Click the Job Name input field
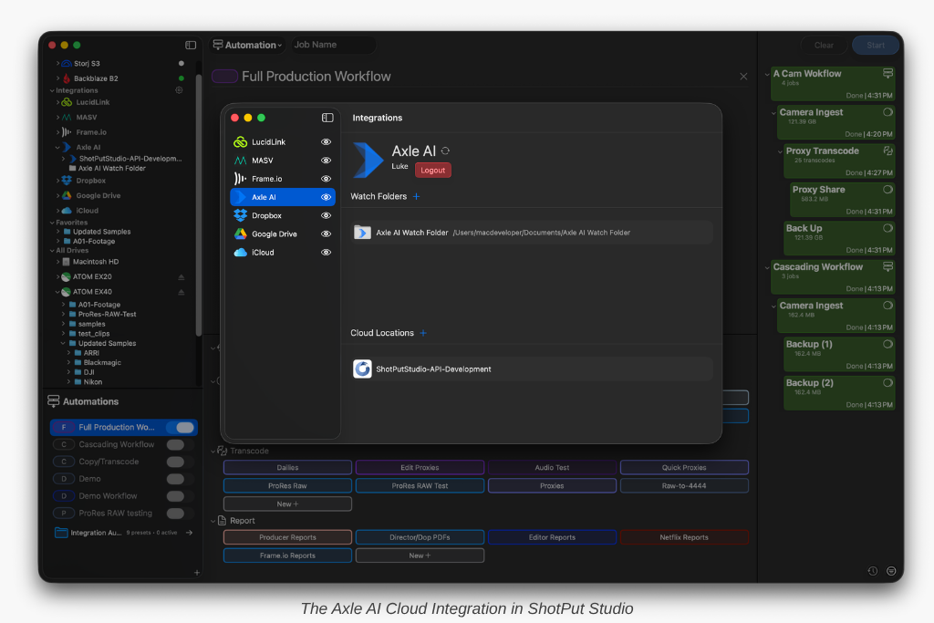This screenshot has height=623, width=934. pyautogui.click(x=332, y=45)
